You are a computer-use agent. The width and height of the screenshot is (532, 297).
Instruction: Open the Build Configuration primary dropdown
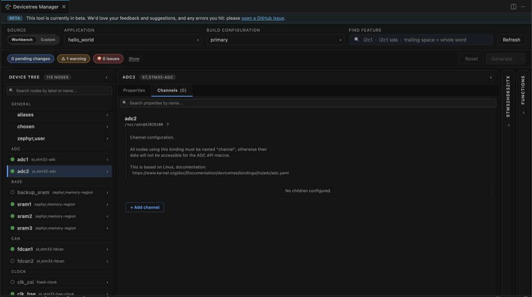pos(275,40)
